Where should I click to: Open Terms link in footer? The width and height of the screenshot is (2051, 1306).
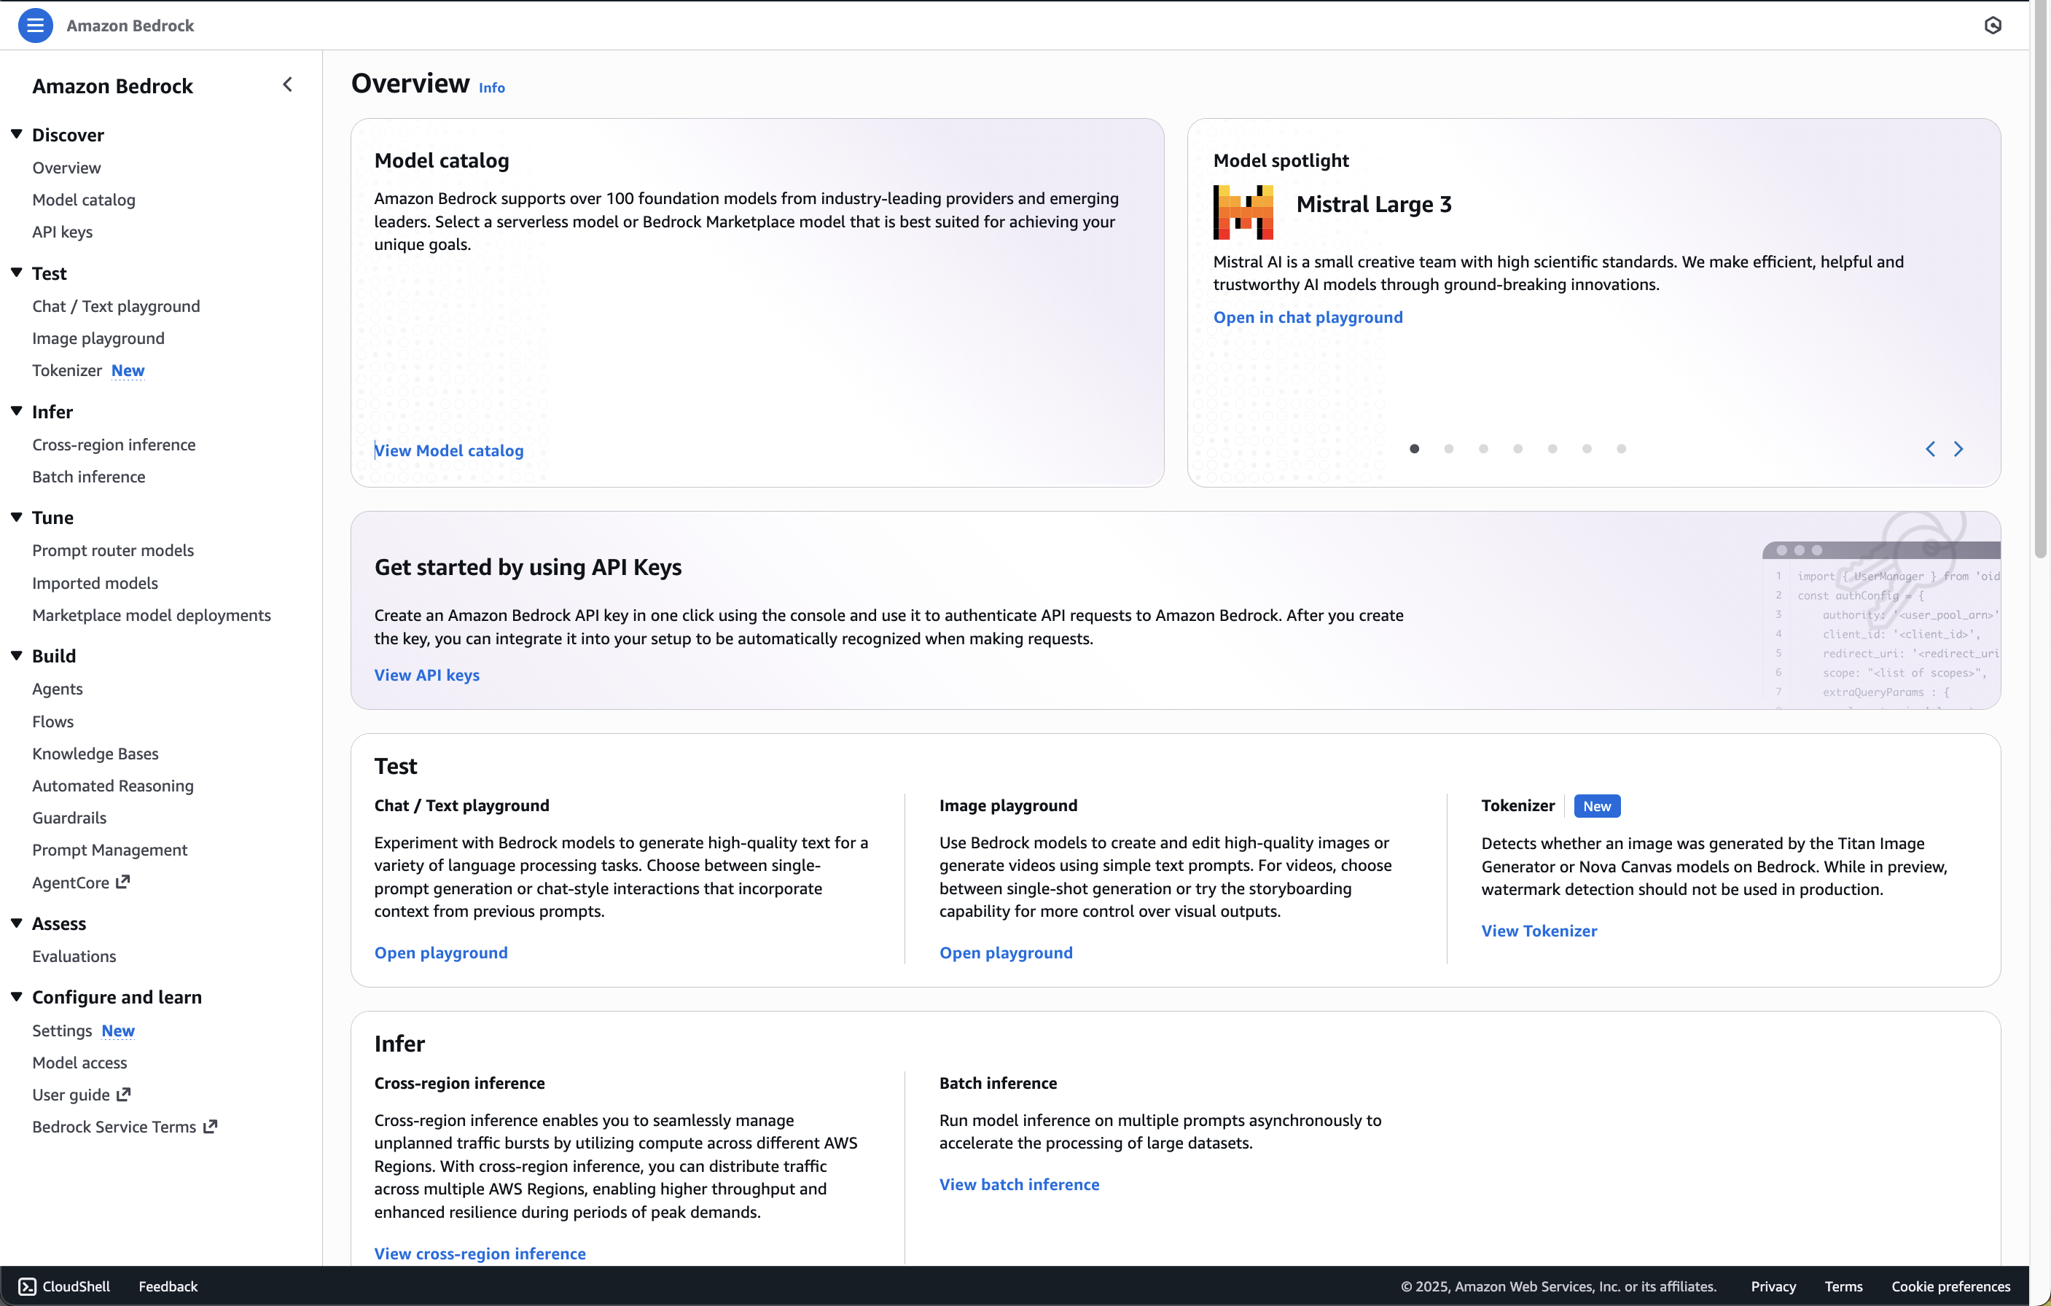coord(1843,1286)
